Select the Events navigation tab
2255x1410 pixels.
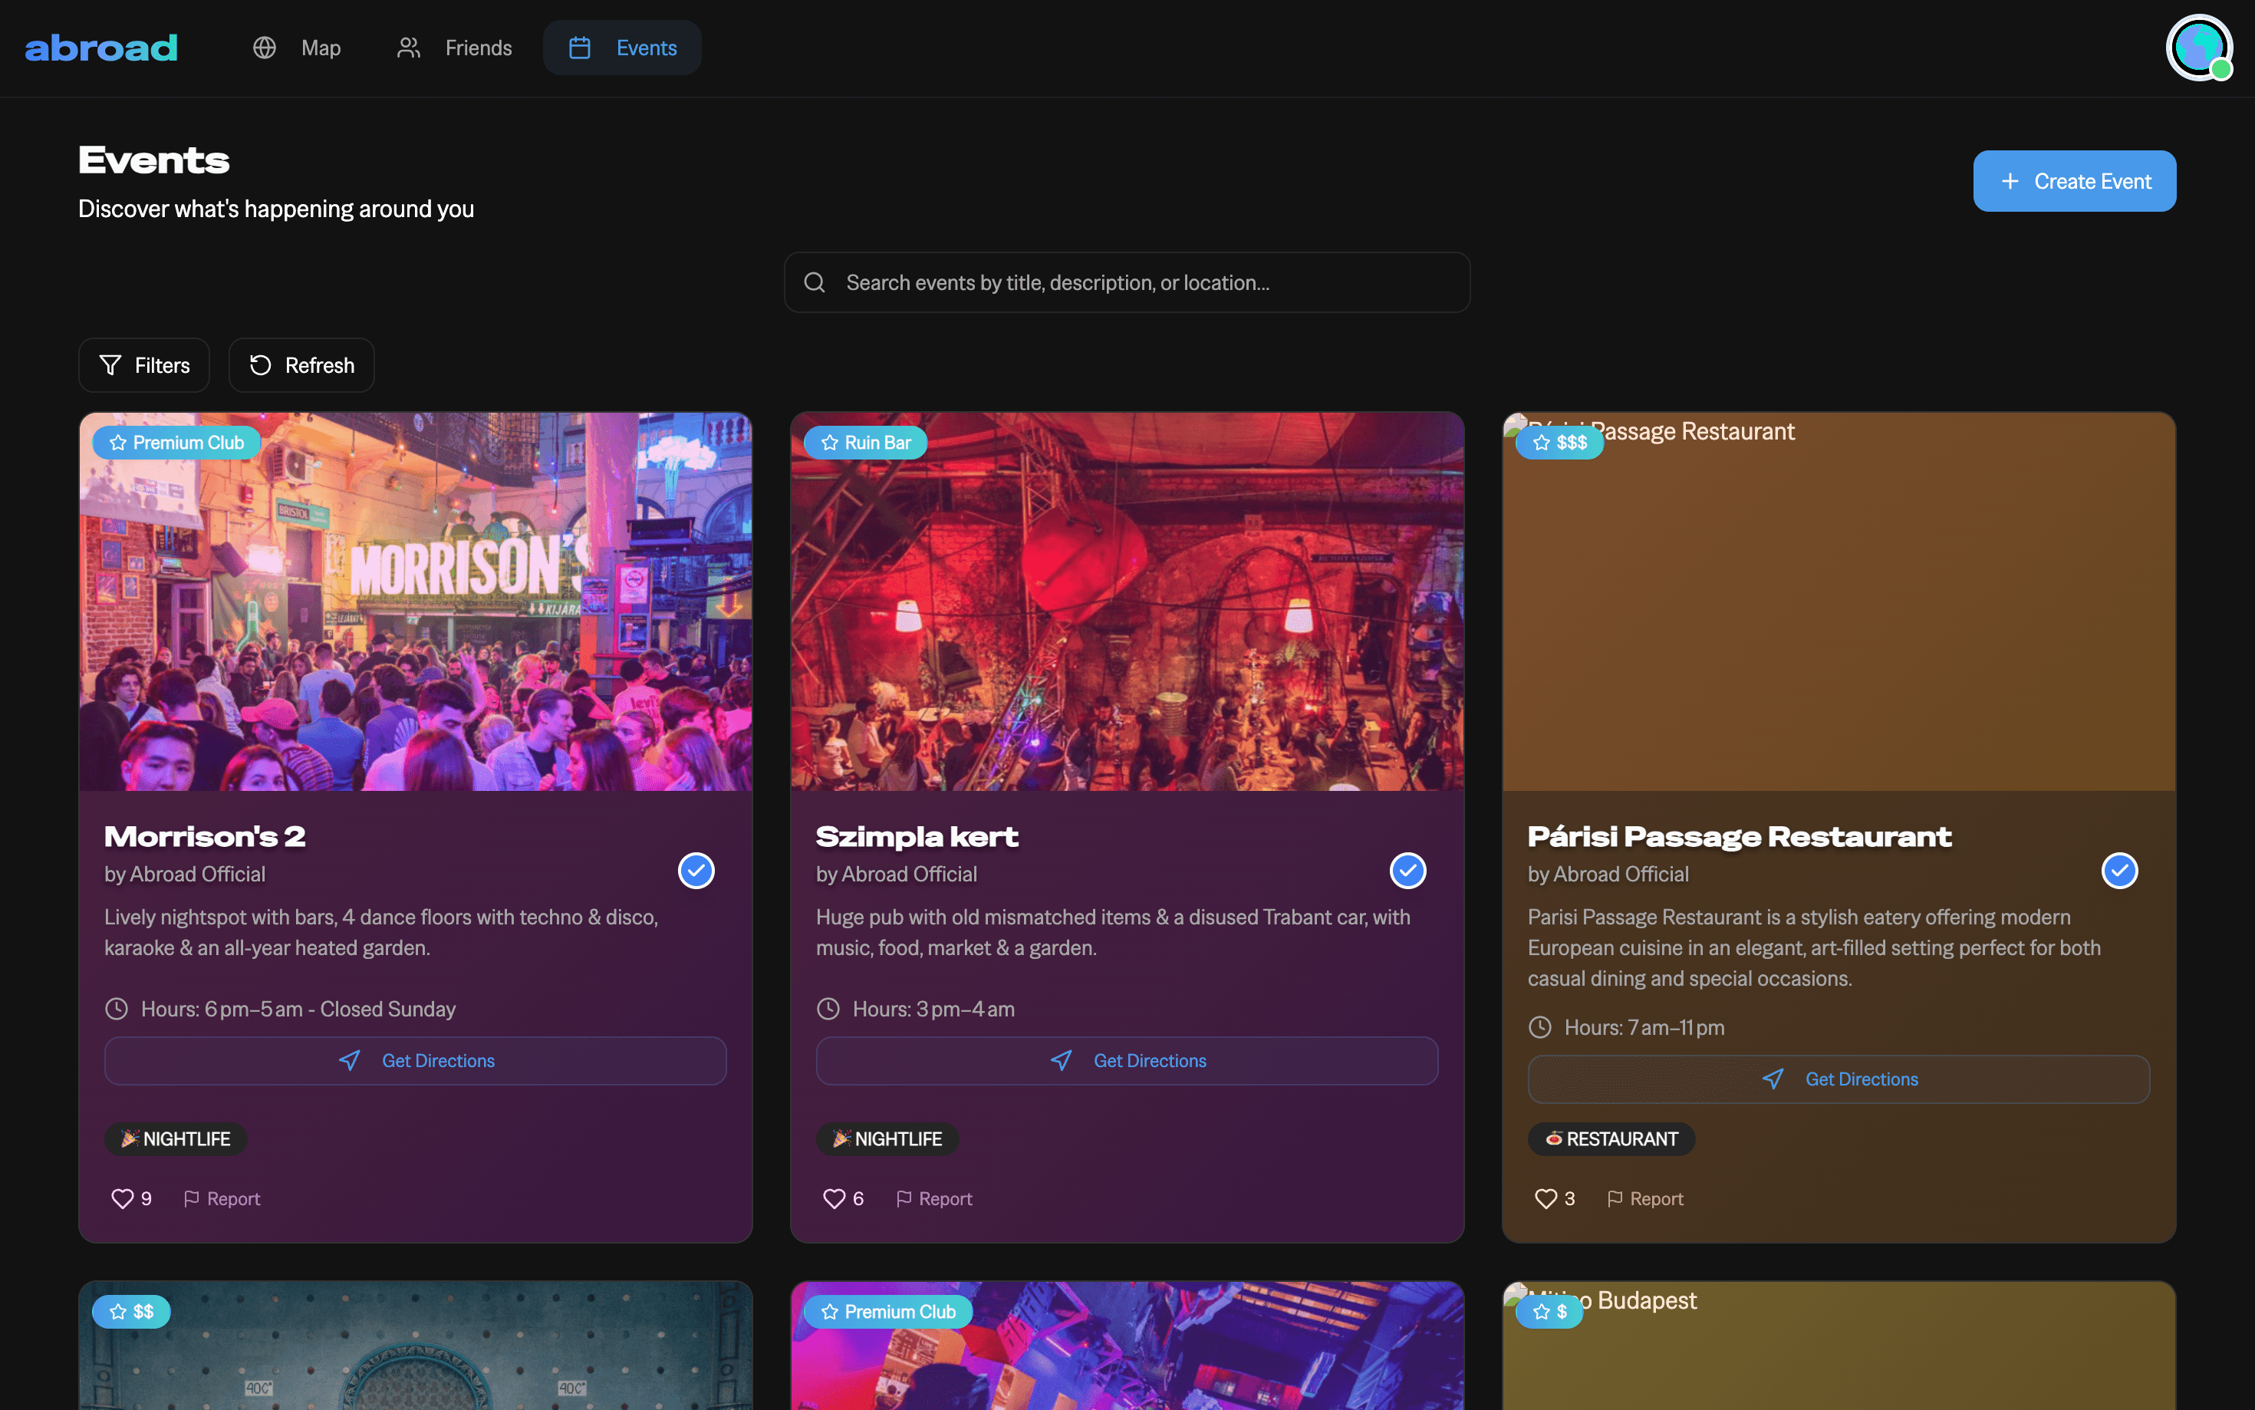pyautogui.click(x=622, y=48)
